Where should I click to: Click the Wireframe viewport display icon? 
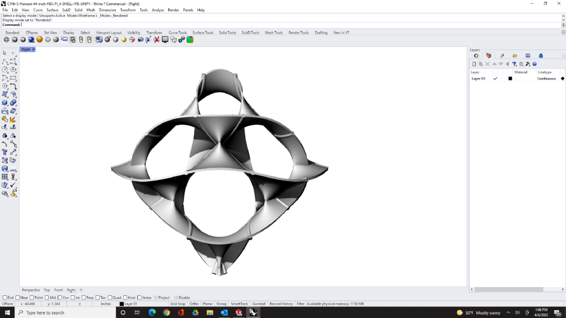coord(7,40)
